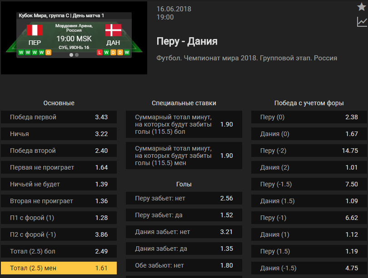Add match to favorites with star icon
The height and width of the screenshot is (278, 368).
coord(362,6)
